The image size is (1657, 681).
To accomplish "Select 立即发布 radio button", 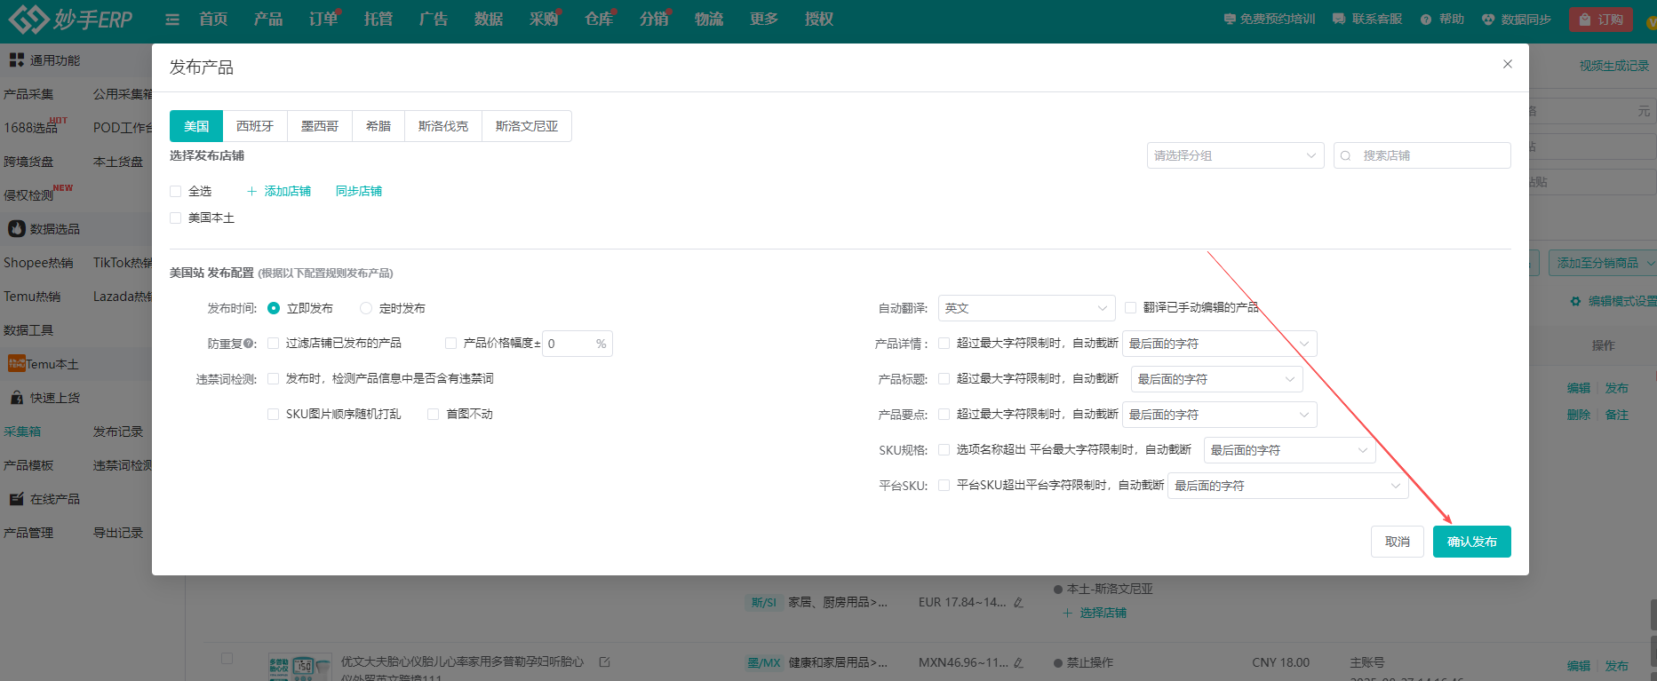I will (x=274, y=308).
